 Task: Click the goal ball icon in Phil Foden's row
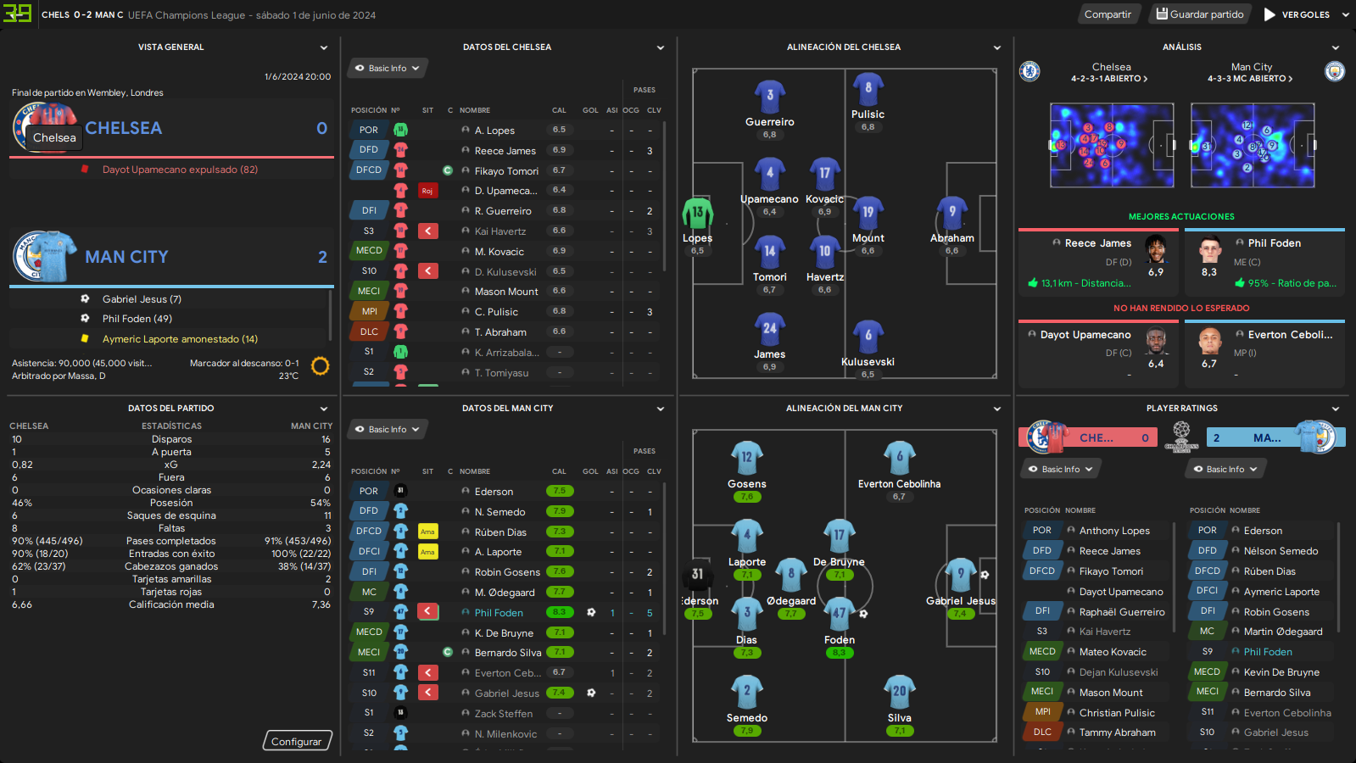click(x=591, y=612)
